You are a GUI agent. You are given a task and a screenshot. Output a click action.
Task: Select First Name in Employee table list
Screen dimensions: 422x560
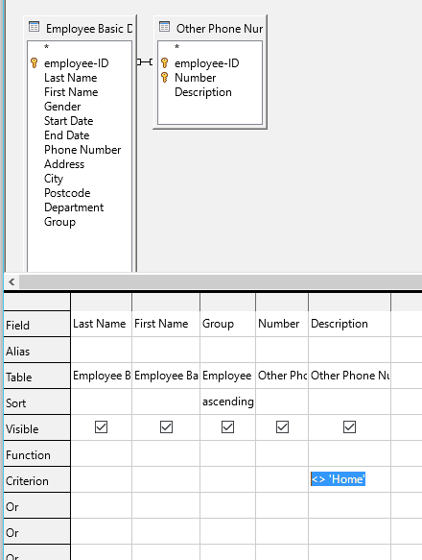[x=71, y=92]
